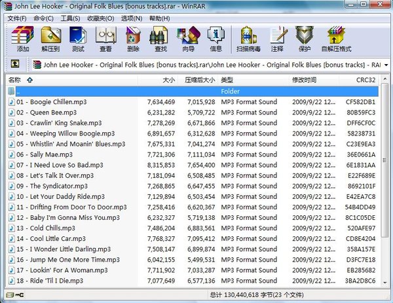Click the 自解压格式 (SFX) icon
This screenshot has height=303, width=393.
[x=337, y=39]
